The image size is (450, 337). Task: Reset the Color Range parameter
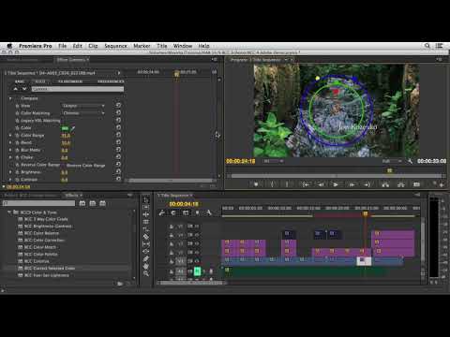click(x=118, y=135)
